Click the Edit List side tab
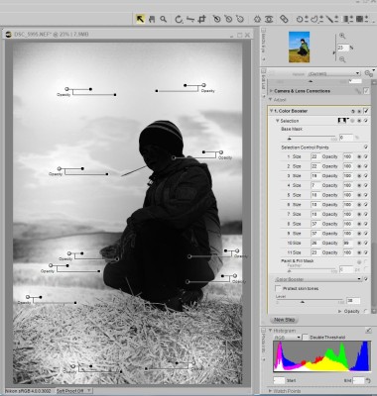 tap(264, 82)
